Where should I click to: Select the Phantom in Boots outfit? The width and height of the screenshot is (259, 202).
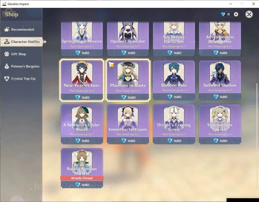[128, 80]
